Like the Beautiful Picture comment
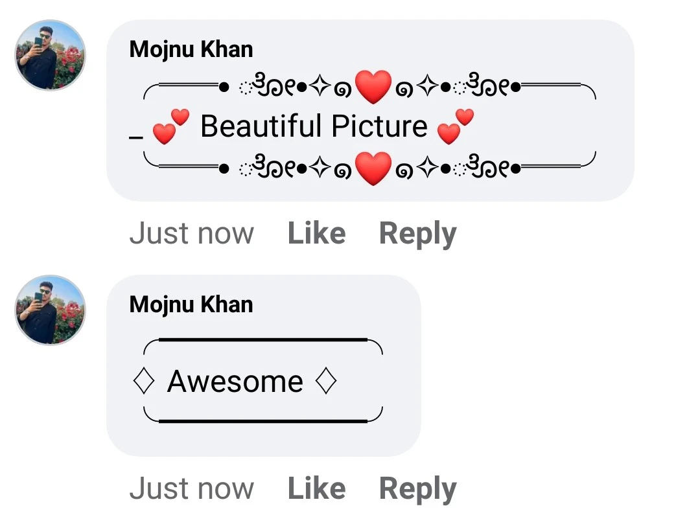The width and height of the screenshot is (700, 515). click(316, 233)
